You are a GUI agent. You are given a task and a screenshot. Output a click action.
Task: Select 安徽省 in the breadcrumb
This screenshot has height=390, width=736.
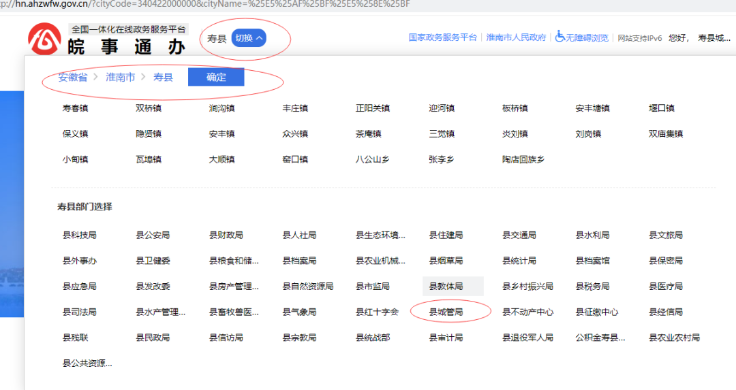pos(73,78)
